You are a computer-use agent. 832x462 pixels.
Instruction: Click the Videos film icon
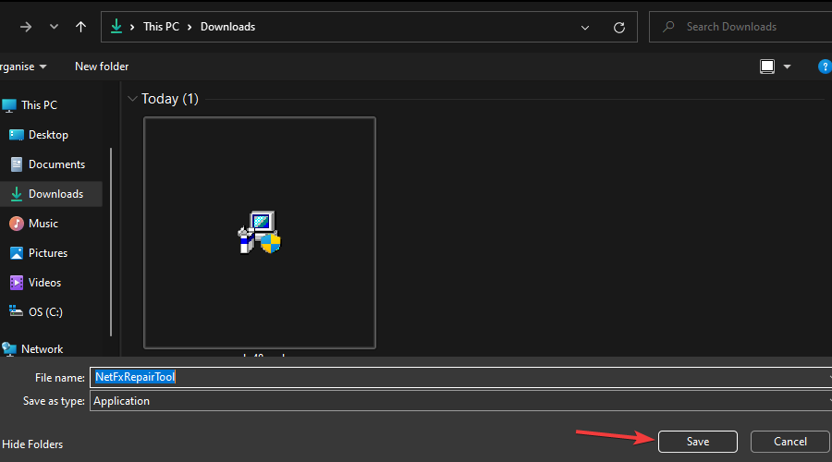point(17,283)
